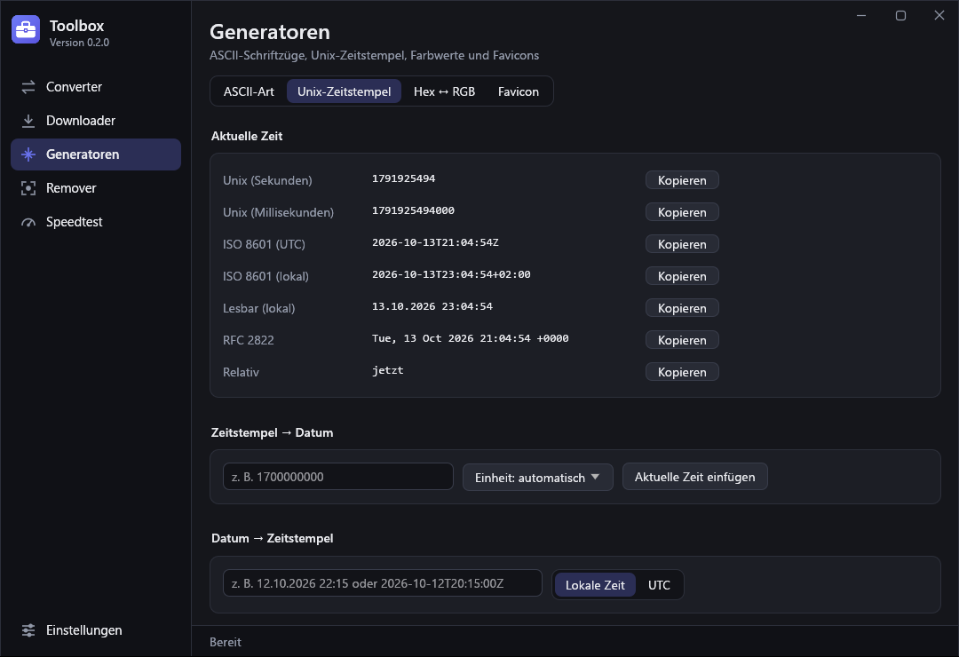Click the Speedtest gauge icon in sidebar

28,221
